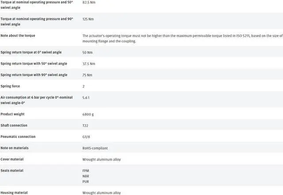Click the 'Cover material' label
The height and width of the screenshot is (195, 283).
click(12, 159)
